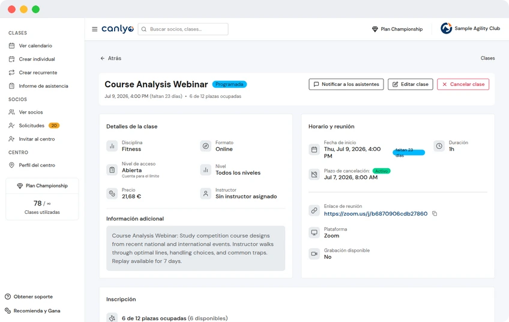Click the Precio coins icon
Viewport: 509px width, 322px height.
click(x=112, y=193)
